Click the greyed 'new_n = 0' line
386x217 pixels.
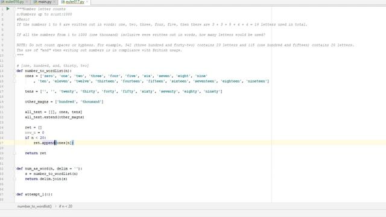34,133
